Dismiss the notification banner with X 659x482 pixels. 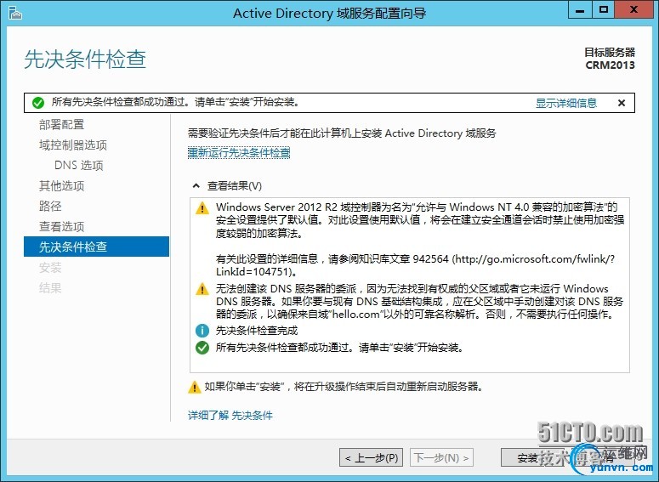click(x=622, y=103)
